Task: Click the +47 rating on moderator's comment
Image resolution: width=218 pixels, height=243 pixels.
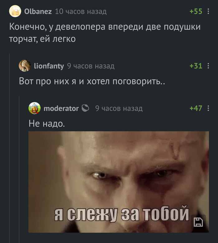Action: [x=196, y=108]
